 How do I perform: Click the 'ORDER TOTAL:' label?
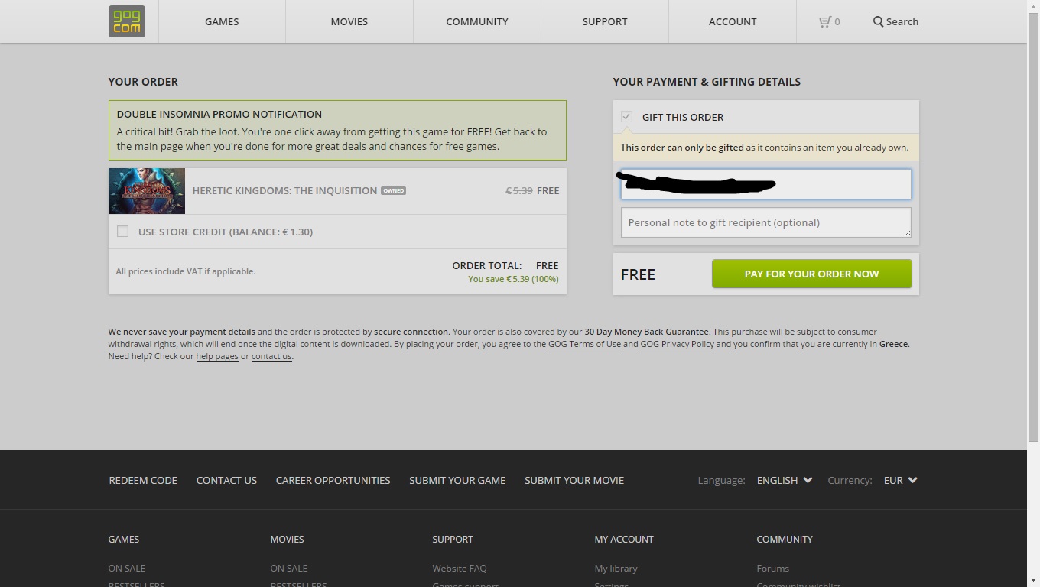click(x=487, y=265)
